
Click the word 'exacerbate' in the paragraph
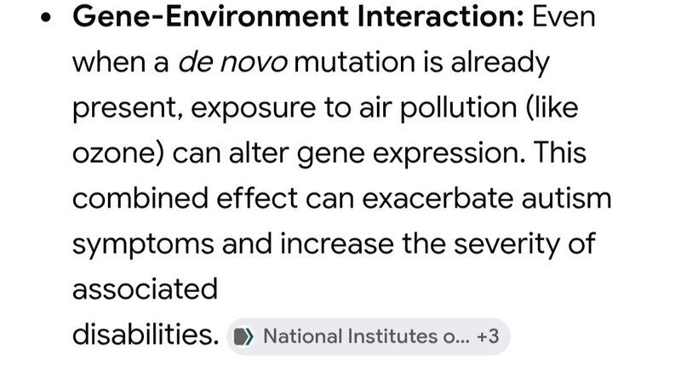[x=438, y=198]
